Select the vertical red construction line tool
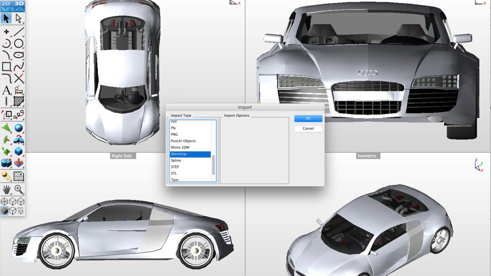The image size is (491, 276). 6,101
